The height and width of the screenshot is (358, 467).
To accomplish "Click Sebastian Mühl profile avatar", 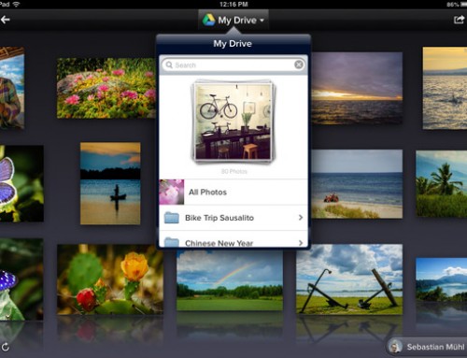I will [395, 347].
